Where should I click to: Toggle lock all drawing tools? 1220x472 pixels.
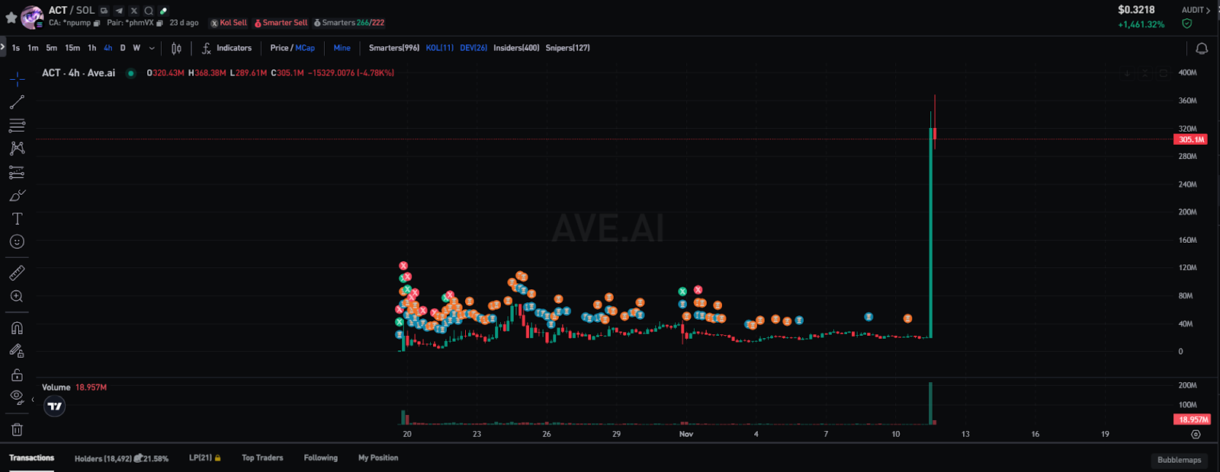coord(17,375)
